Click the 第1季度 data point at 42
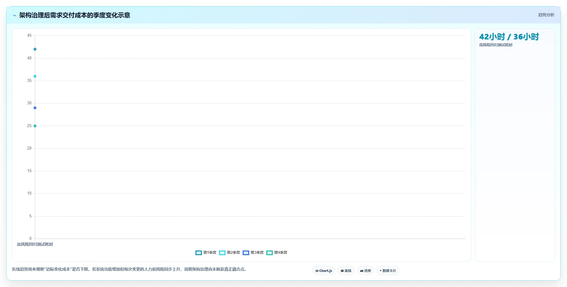567x287 pixels. click(x=35, y=49)
